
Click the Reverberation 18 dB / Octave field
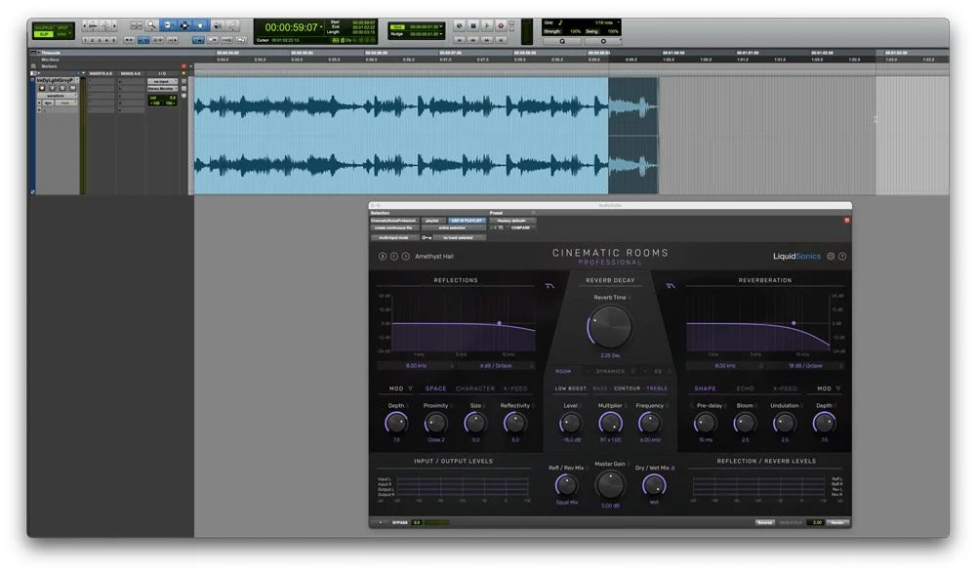pyautogui.click(x=805, y=366)
